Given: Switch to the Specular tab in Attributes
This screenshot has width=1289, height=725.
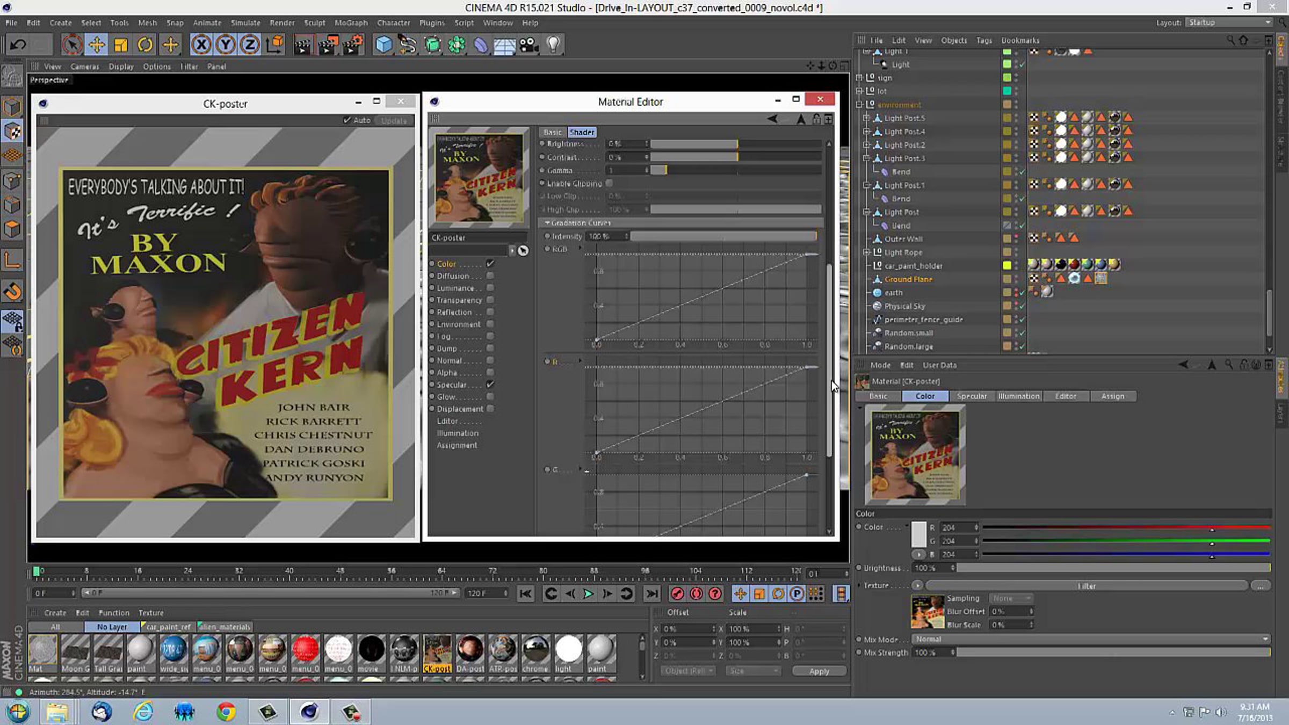Looking at the screenshot, I should tap(972, 396).
